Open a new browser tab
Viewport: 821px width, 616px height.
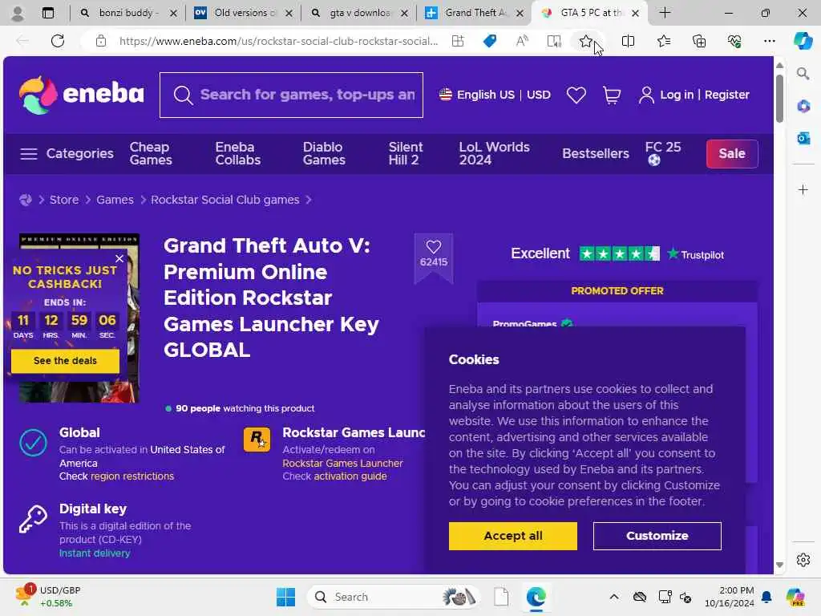tap(665, 13)
